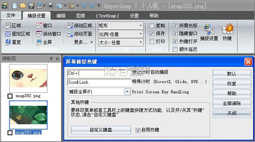Click the 全部清除 clear all button

(232, 103)
